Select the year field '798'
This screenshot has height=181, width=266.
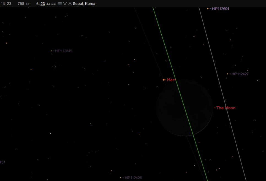tap(21, 4)
